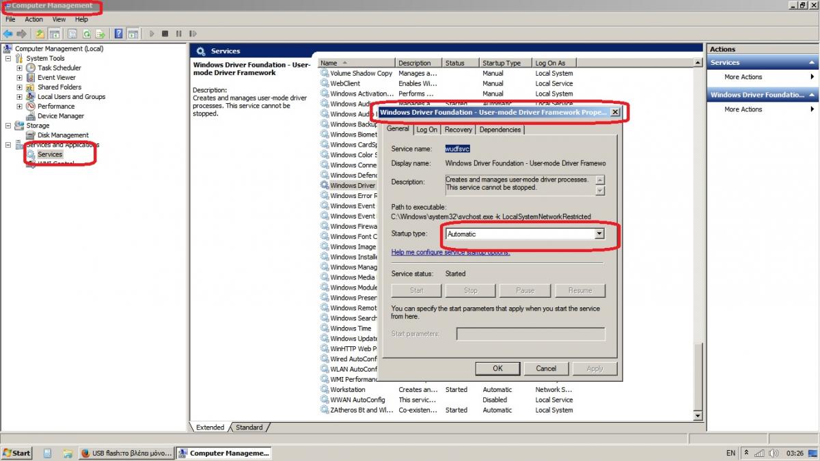The width and height of the screenshot is (820, 461).
Task: Select the Services node in tree
Action: pos(50,154)
